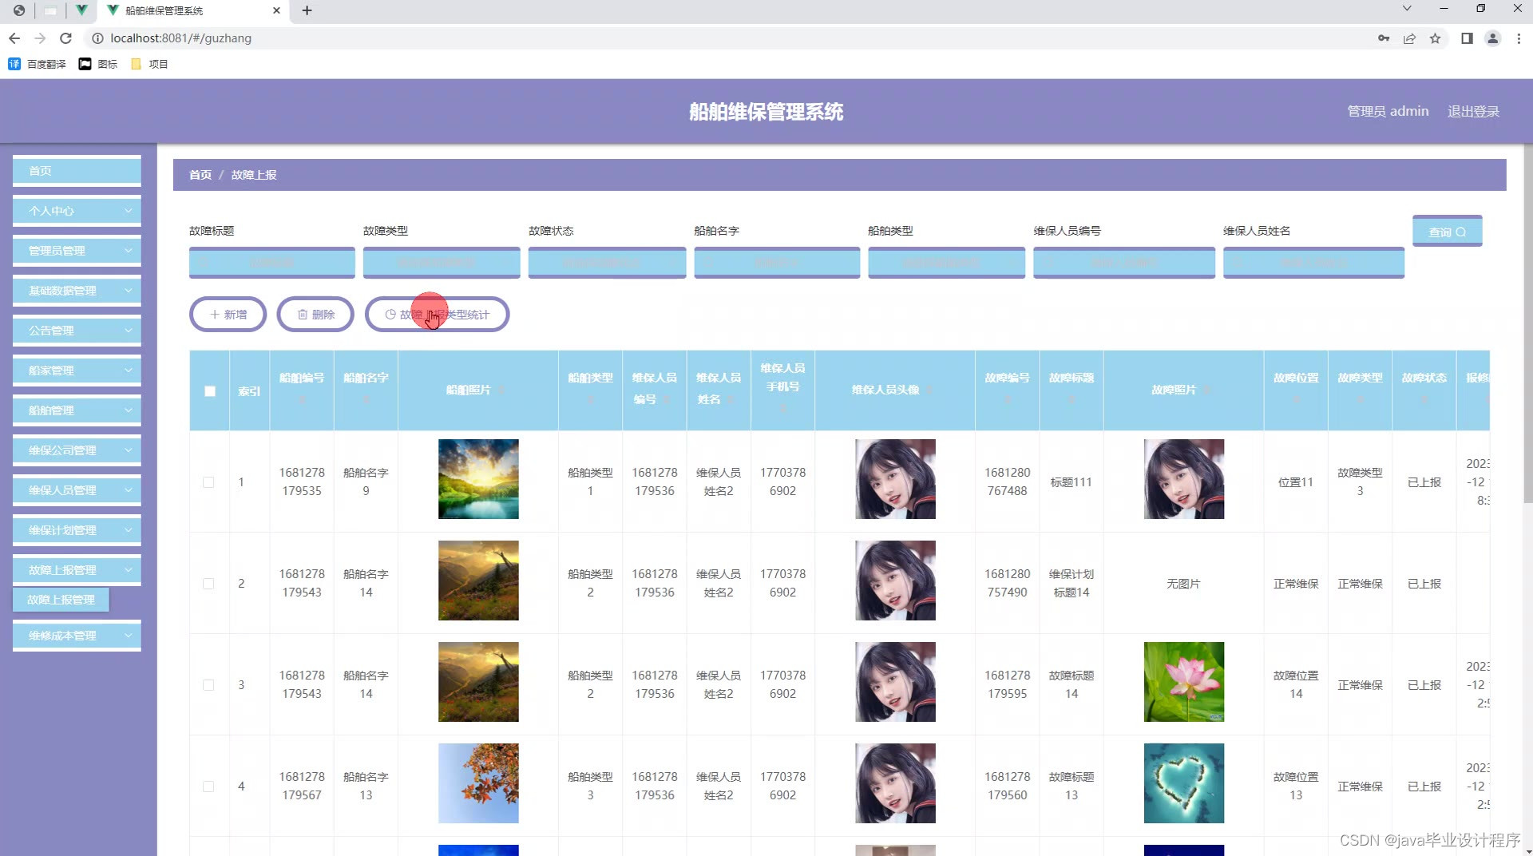Sort by 故障编号 column sort icon
The width and height of the screenshot is (1533, 856).
[1008, 399]
